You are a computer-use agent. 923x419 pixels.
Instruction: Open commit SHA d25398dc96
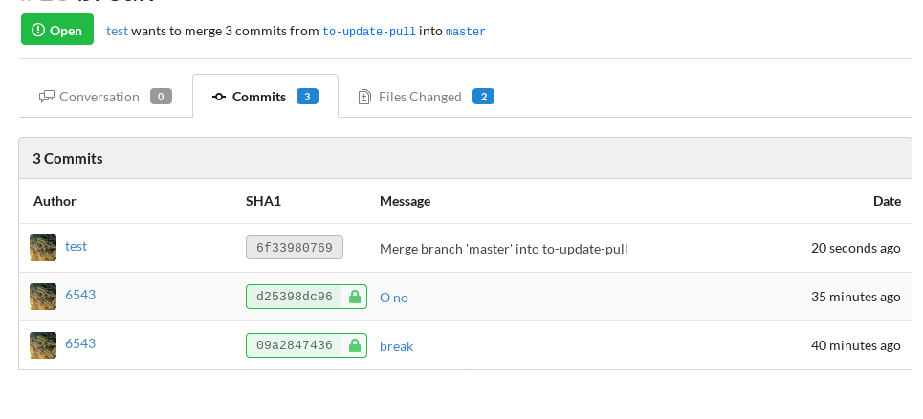point(294,297)
